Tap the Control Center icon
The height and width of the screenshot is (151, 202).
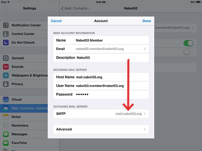coord(6,34)
